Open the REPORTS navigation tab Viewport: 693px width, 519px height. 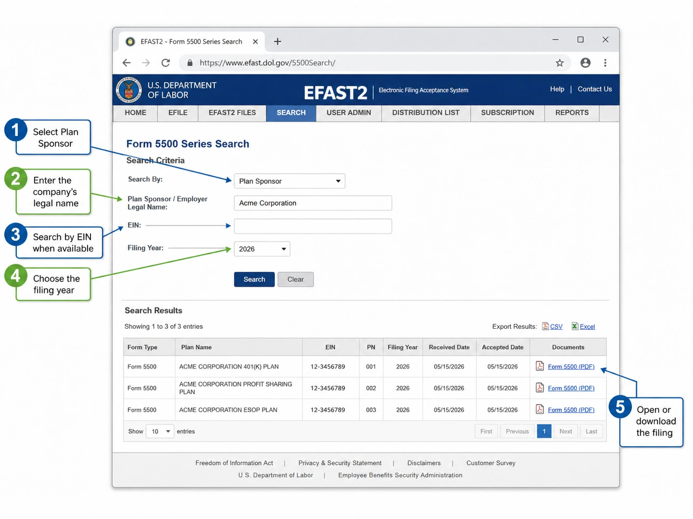(572, 113)
